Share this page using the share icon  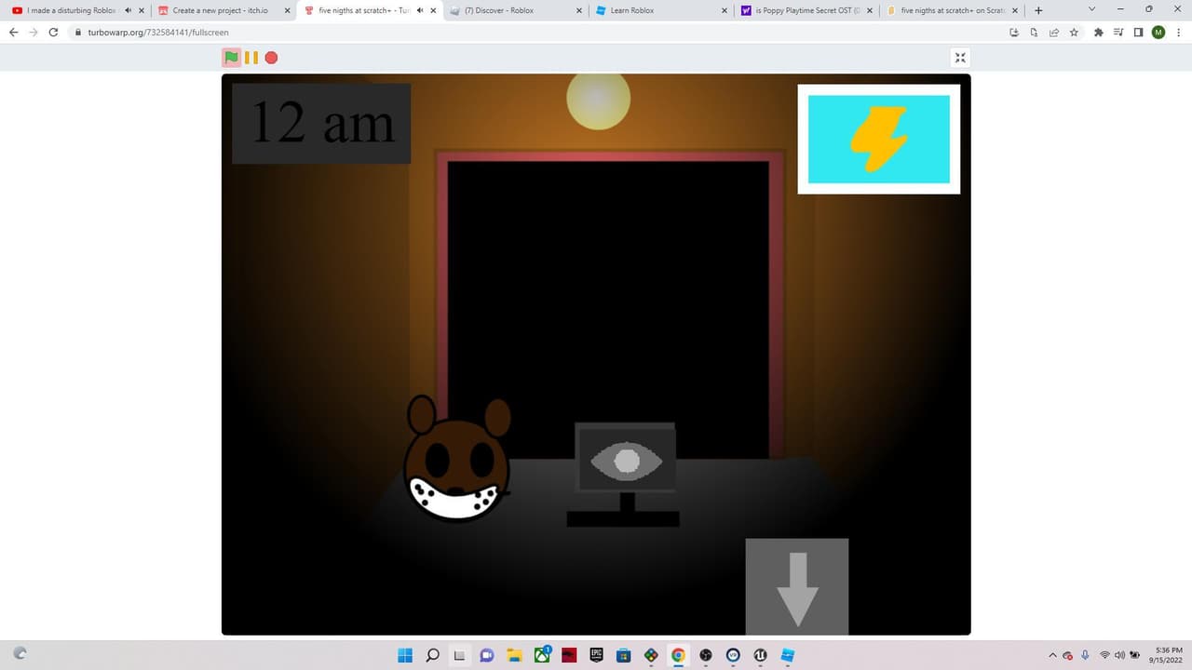(1054, 32)
